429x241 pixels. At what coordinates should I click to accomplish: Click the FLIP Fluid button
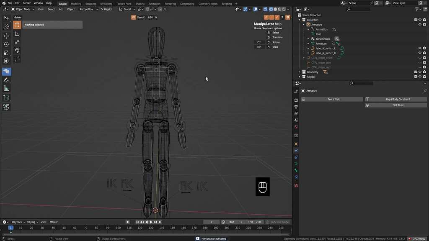point(396,105)
